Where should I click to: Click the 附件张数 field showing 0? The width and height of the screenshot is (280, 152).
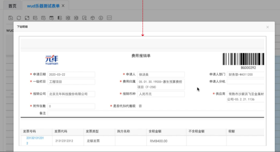pos(71,106)
